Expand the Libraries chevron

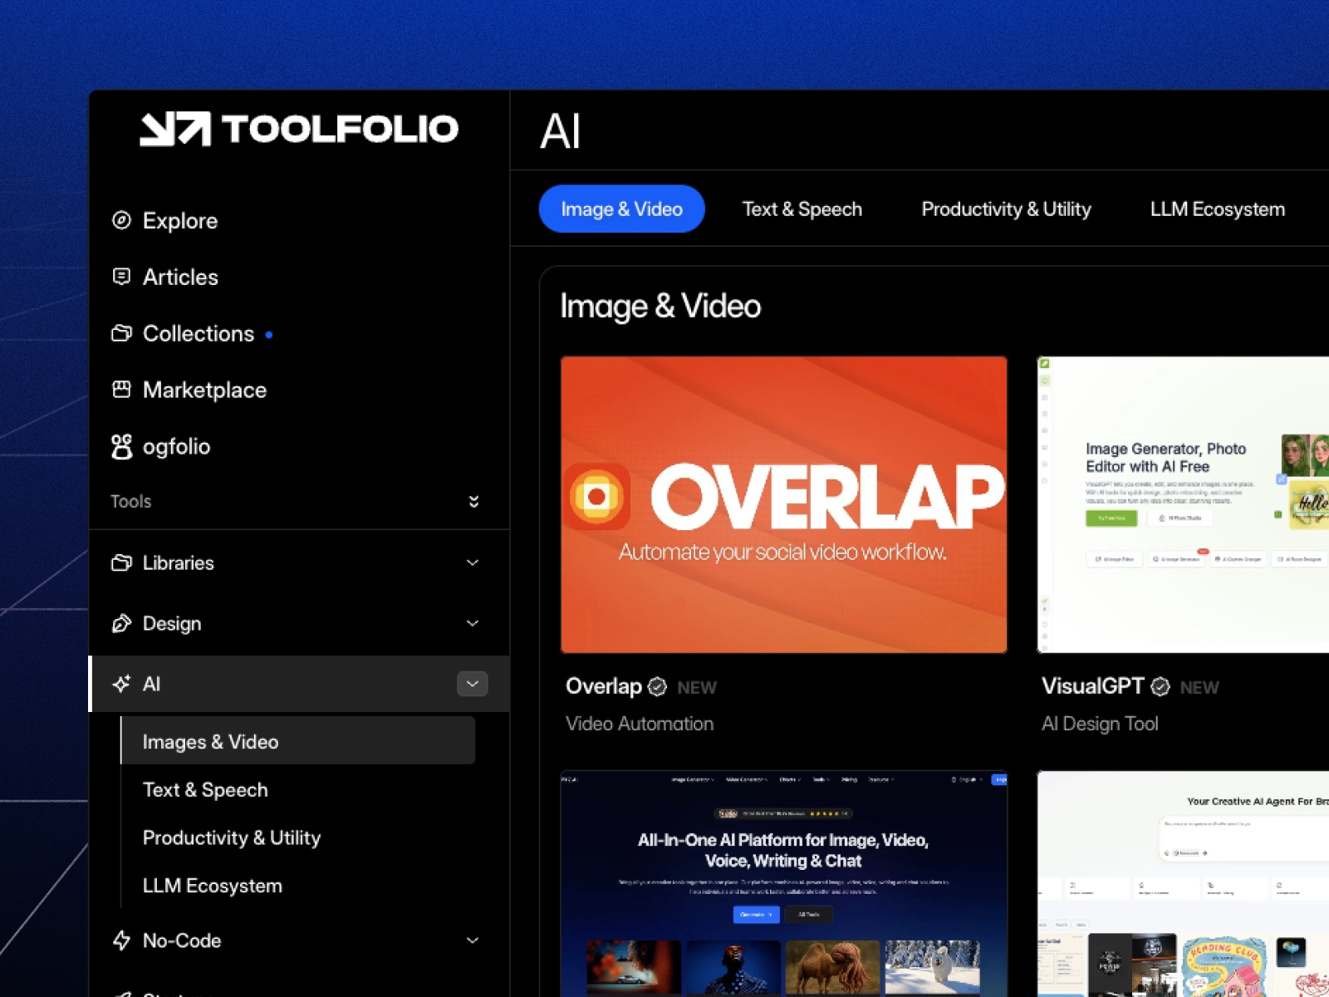473,562
